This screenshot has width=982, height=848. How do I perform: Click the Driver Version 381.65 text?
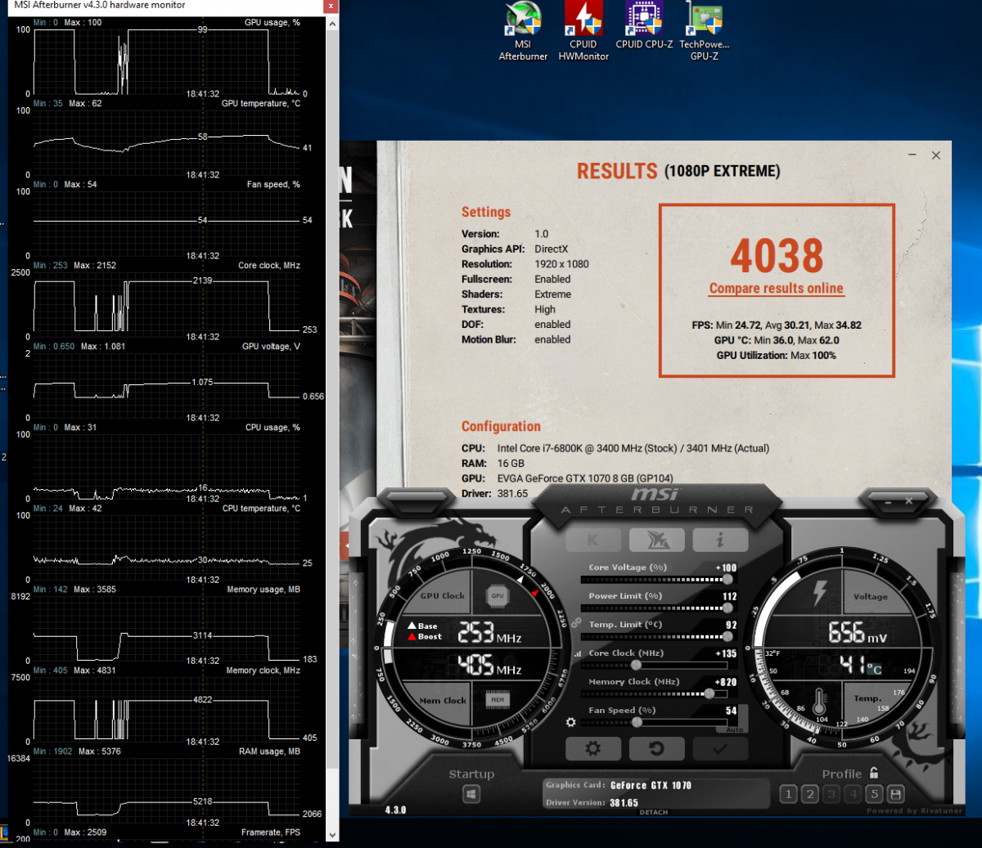click(592, 803)
